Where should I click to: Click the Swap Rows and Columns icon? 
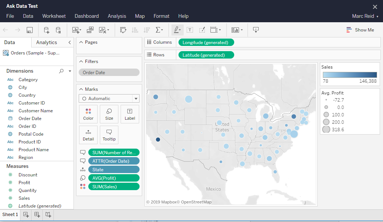123,30
